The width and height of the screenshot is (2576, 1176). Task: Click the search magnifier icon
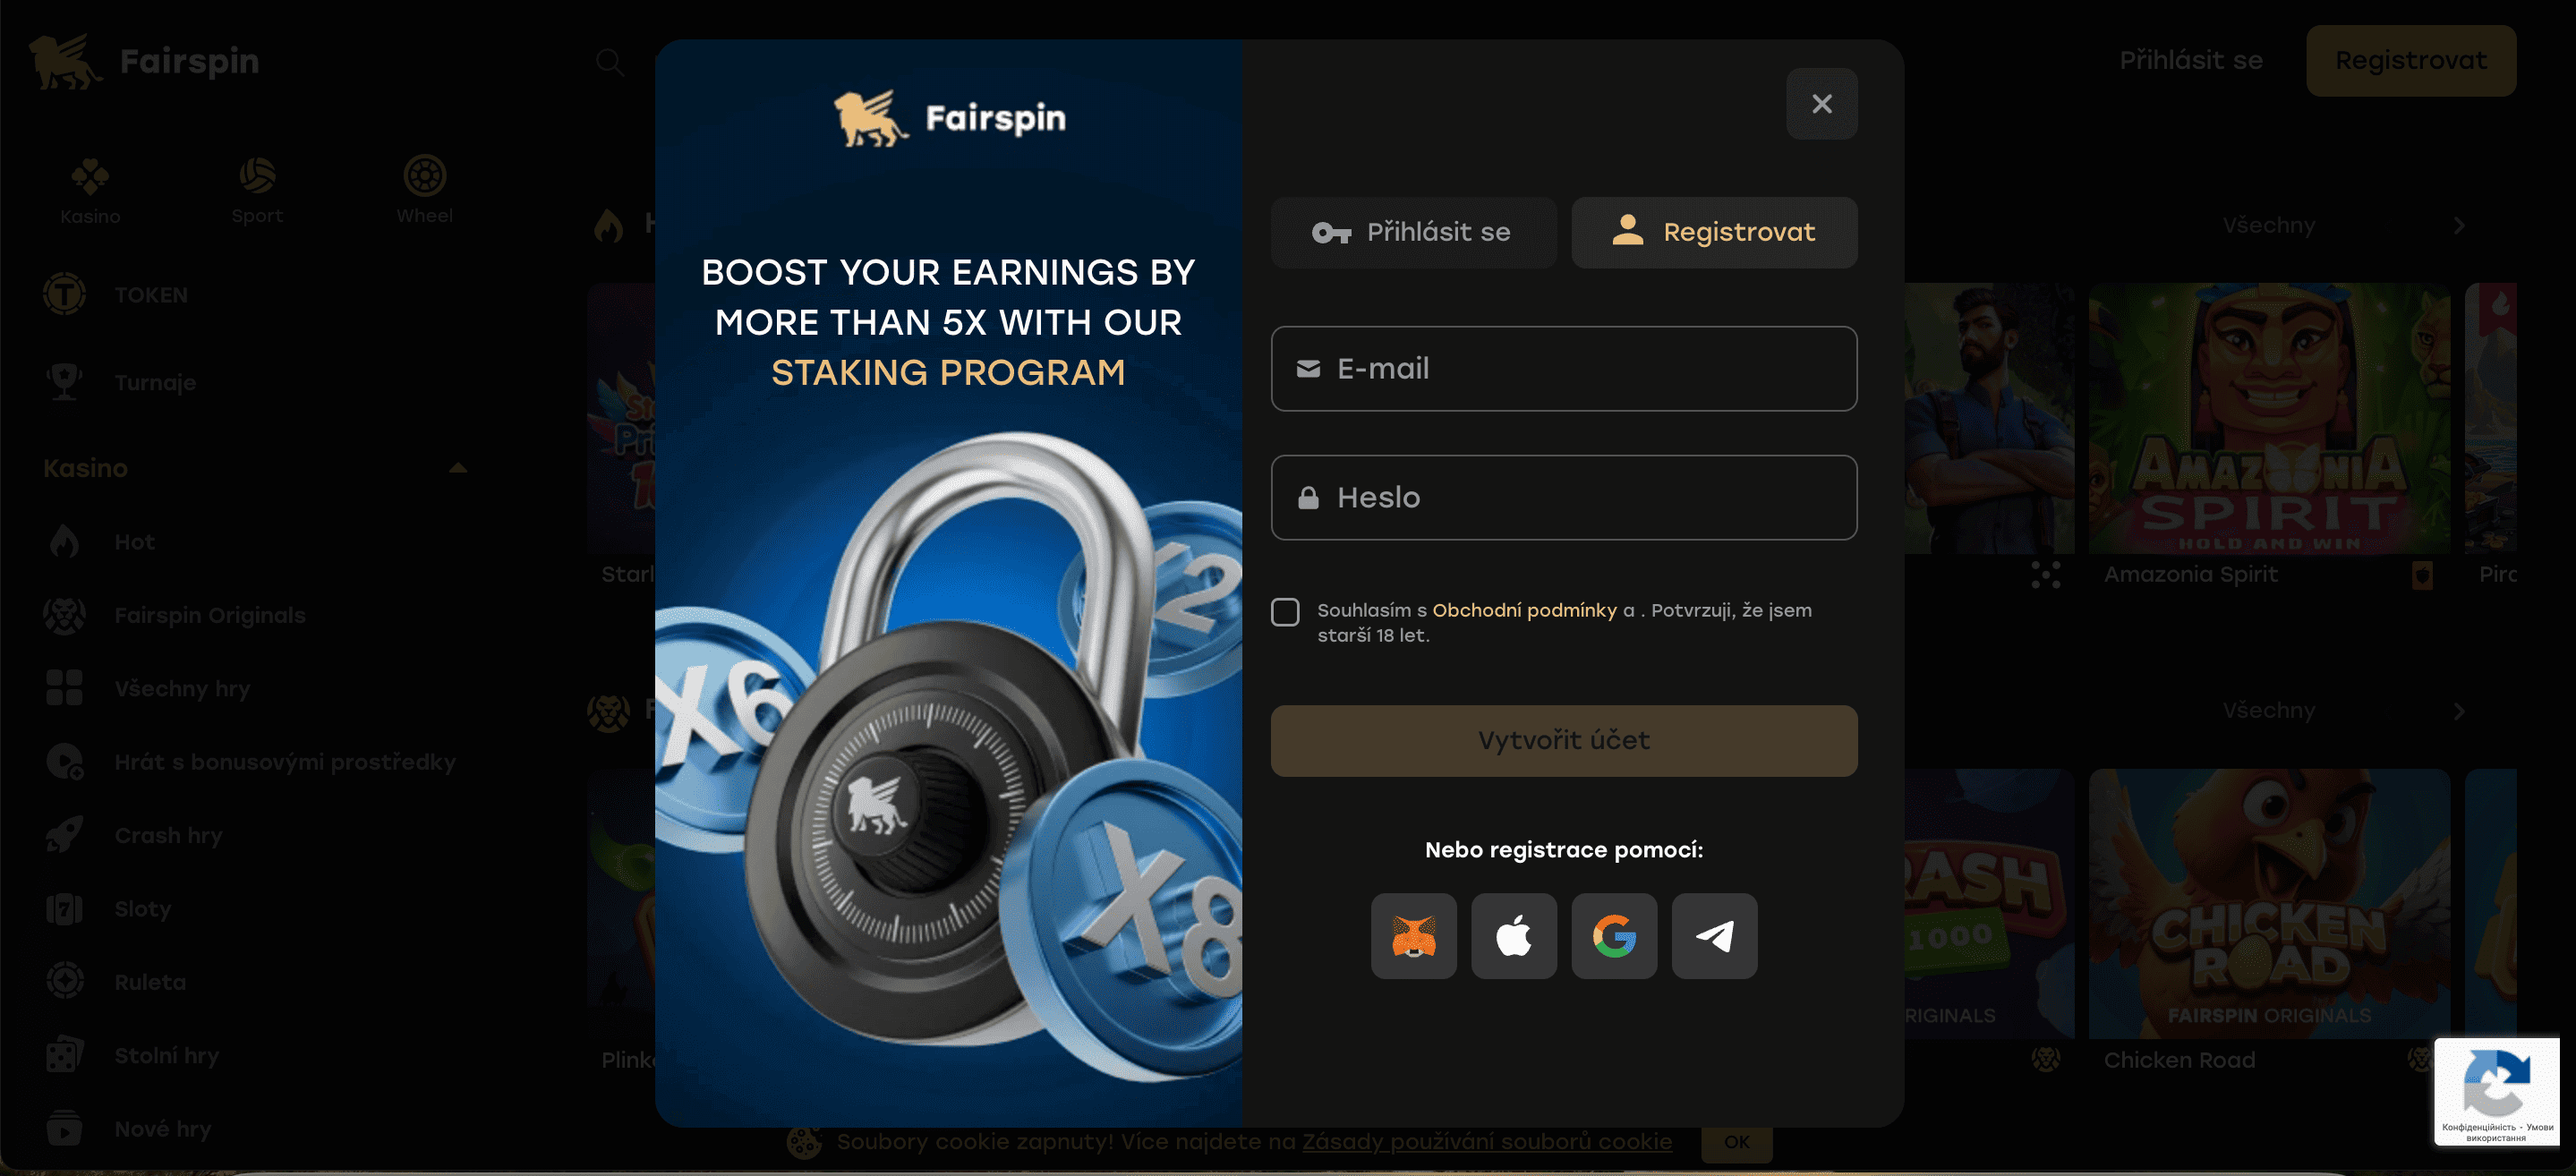610,61
